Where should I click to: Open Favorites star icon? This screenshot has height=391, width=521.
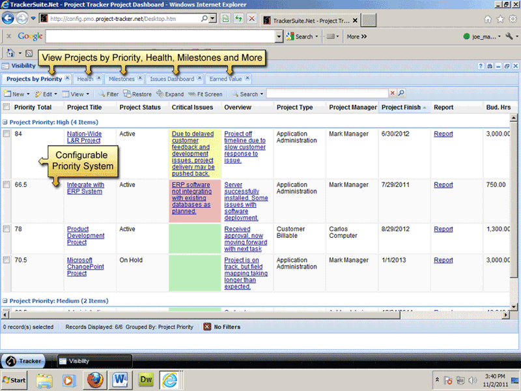[500, 20]
